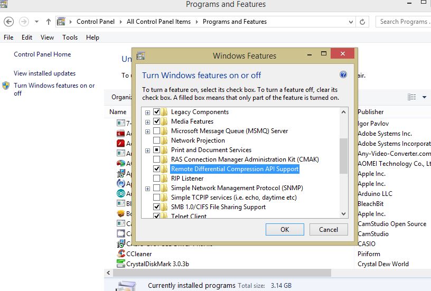431x291 pixels.
Task: Check RAS Connection Manager Administration Kit checkbox
Action: click(157, 159)
